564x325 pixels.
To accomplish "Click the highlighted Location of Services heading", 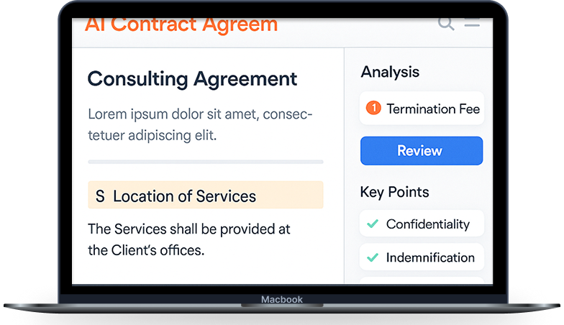I will (184, 196).
